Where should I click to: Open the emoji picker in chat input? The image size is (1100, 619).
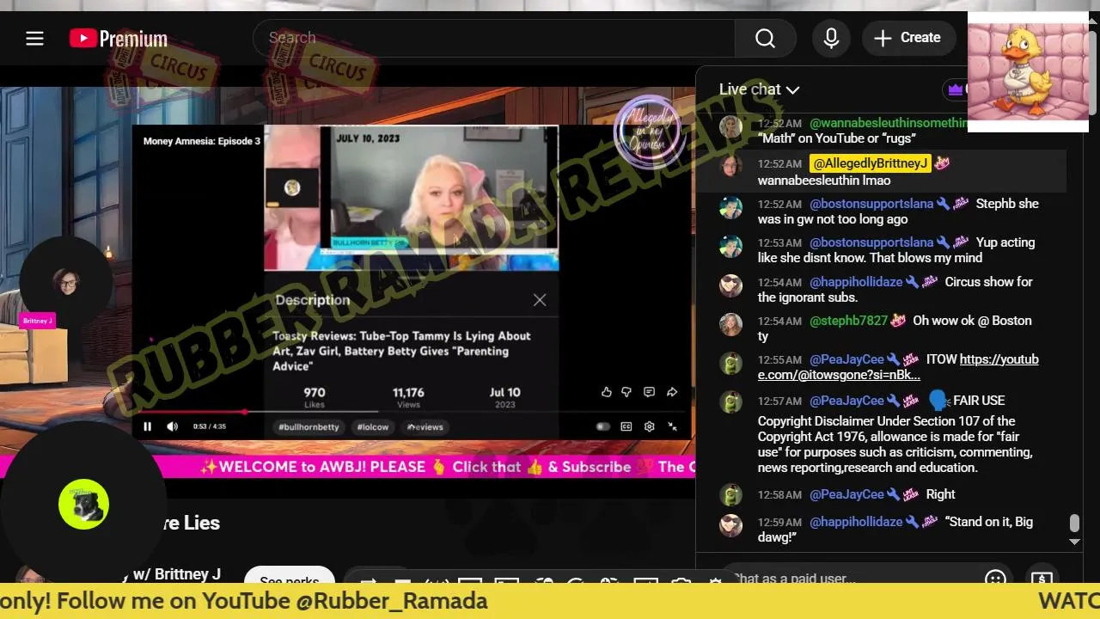click(x=995, y=579)
